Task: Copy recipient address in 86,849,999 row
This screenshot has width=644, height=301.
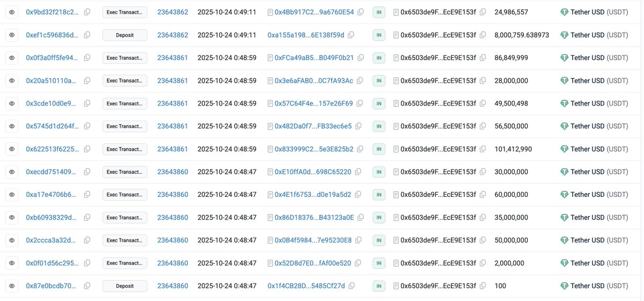Action: (x=483, y=57)
